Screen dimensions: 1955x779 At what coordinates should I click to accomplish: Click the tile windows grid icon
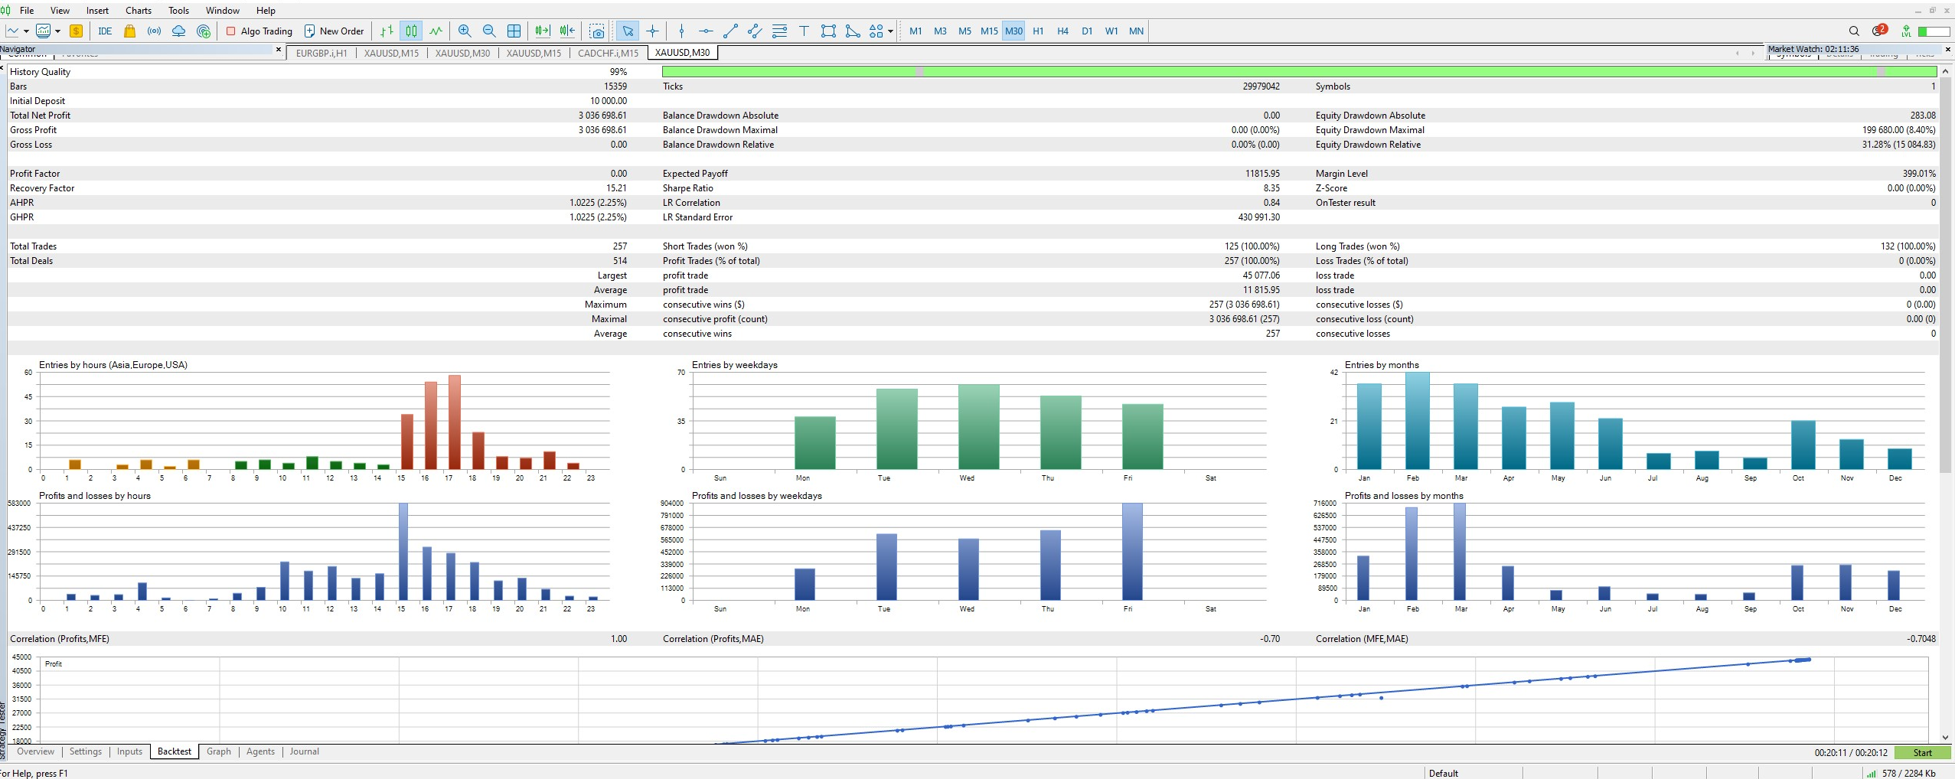tap(514, 31)
